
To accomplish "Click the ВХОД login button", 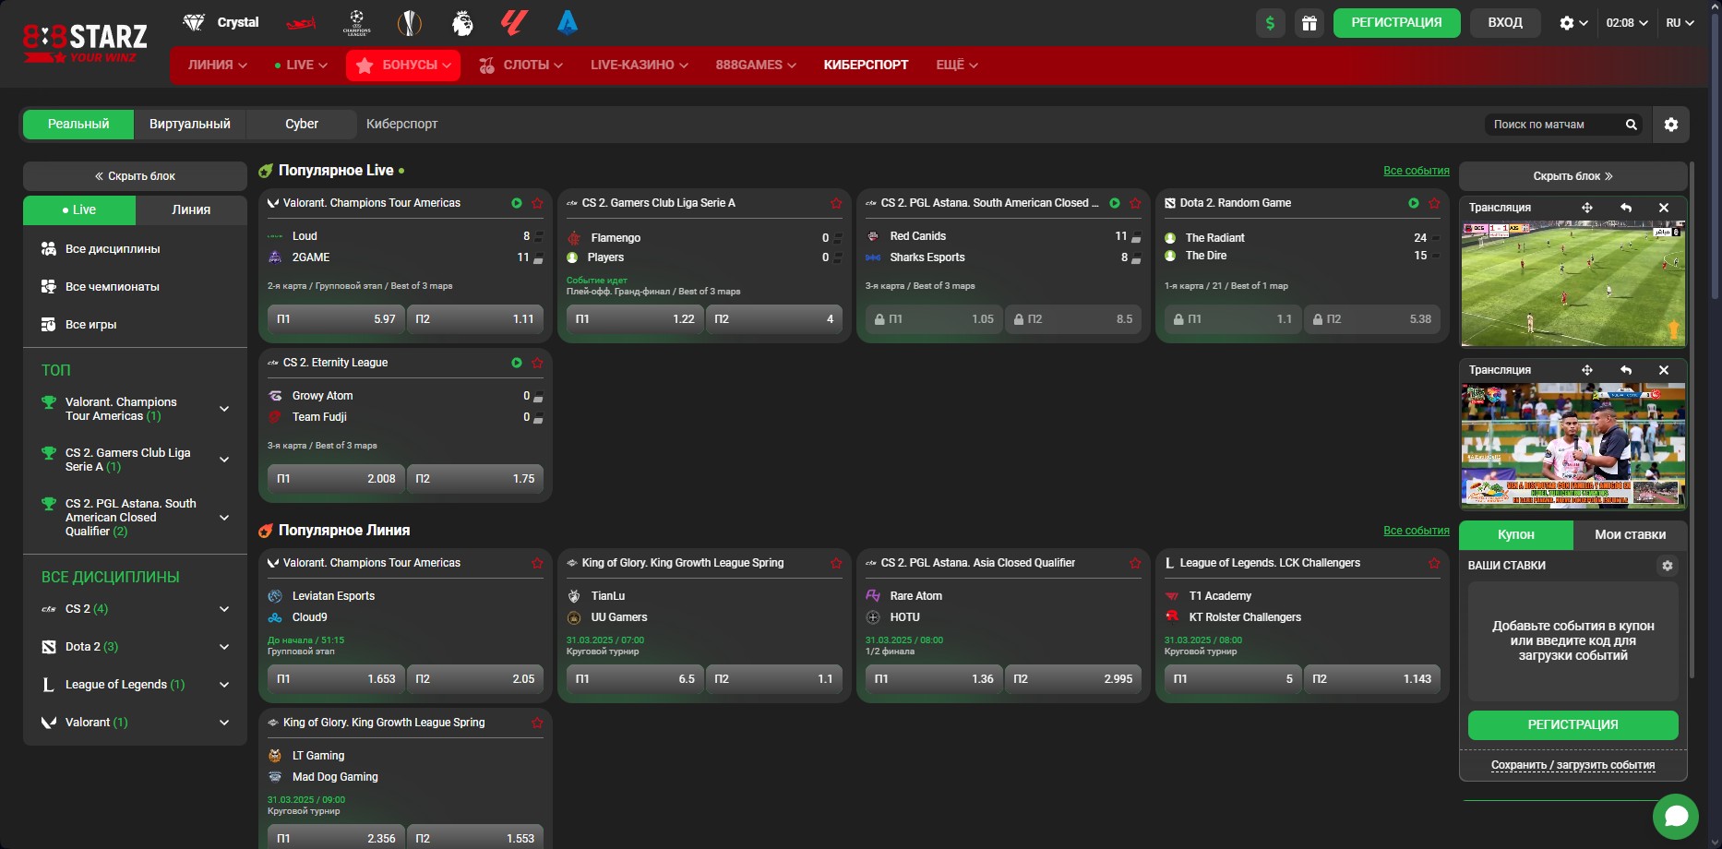I will (1505, 23).
